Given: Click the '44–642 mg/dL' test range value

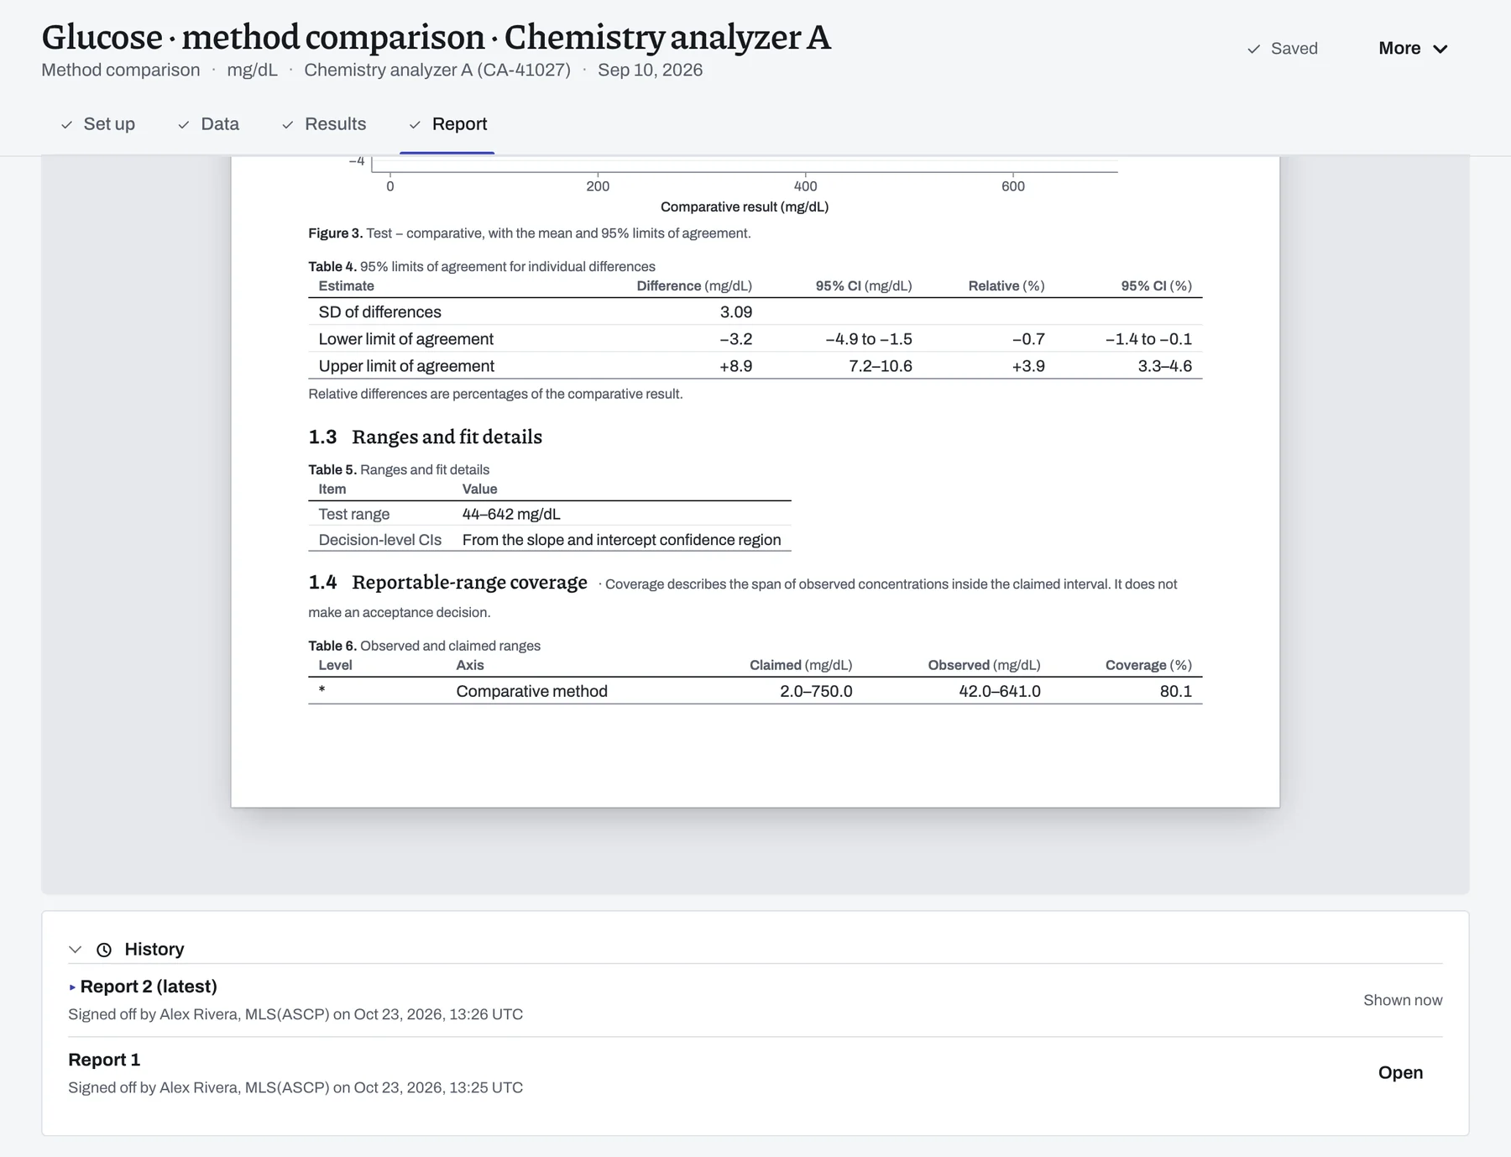Looking at the screenshot, I should [511, 514].
